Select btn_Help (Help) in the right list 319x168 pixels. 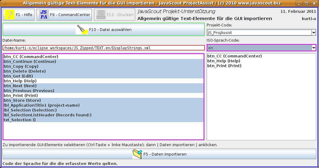click(x=223, y=61)
